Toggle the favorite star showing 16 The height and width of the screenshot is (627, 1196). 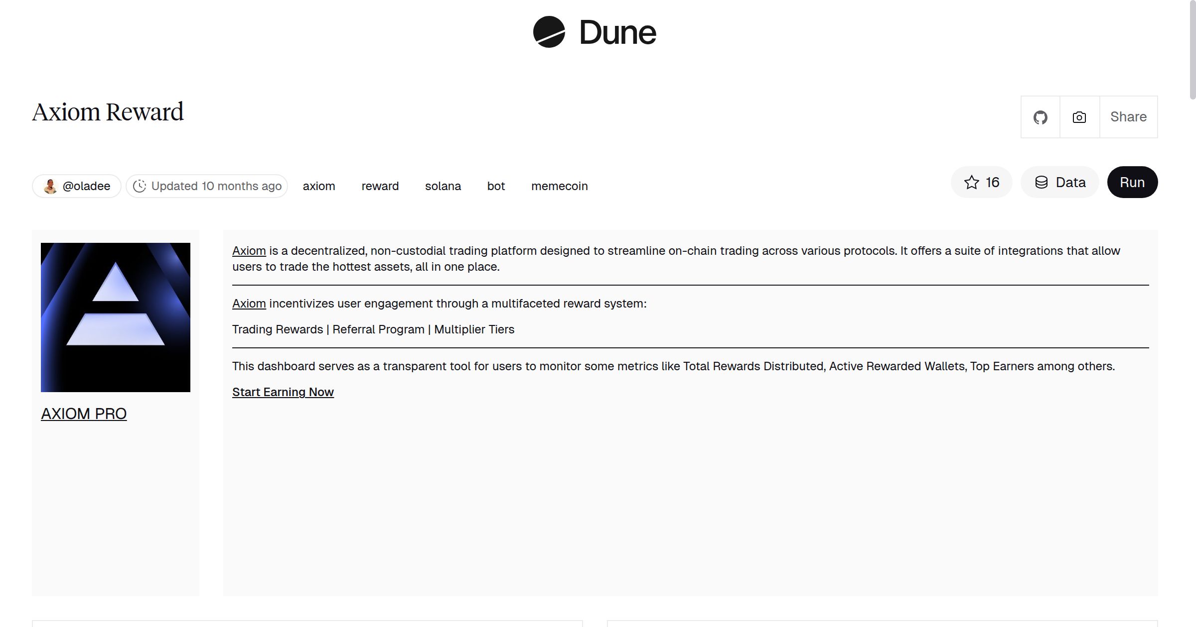[981, 182]
